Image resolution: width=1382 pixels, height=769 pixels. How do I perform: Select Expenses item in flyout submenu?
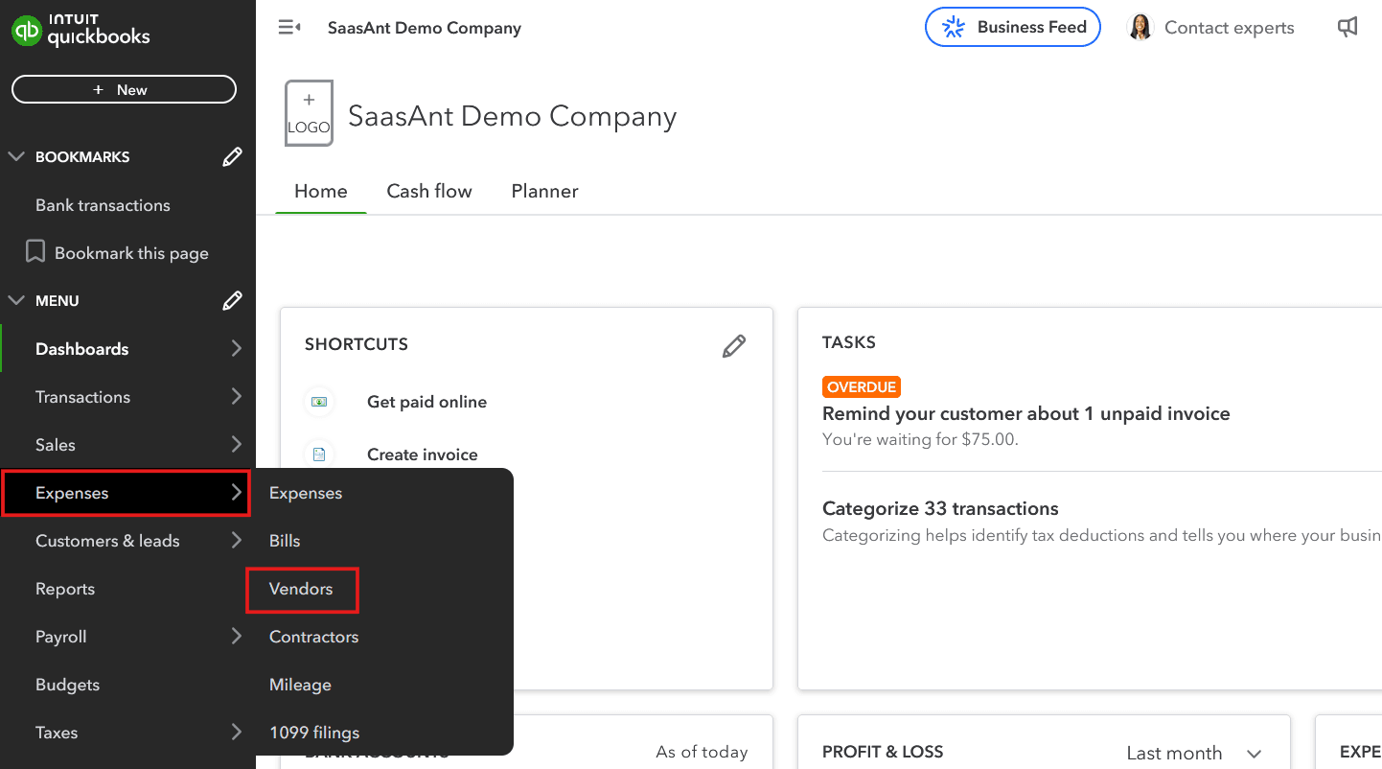point(306,493)
